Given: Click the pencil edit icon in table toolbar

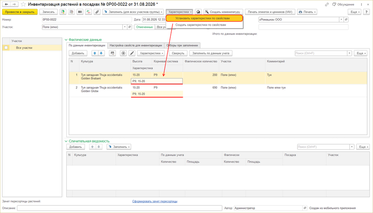Looking at the screenshot, I should coord(132,53).
